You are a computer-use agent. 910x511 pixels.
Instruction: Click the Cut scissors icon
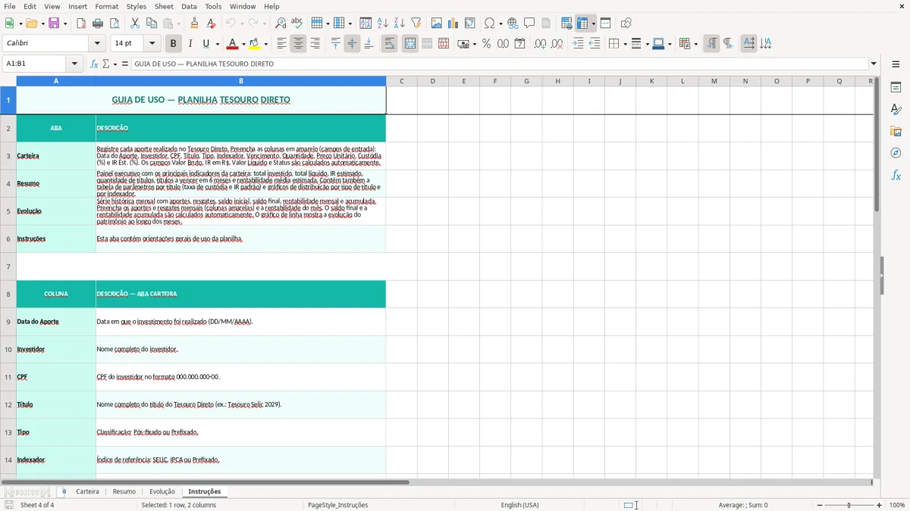(135, 23)
